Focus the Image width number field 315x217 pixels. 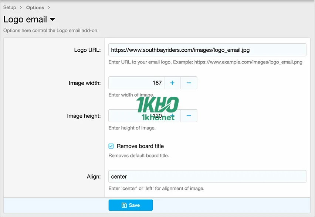coord(136,83)
